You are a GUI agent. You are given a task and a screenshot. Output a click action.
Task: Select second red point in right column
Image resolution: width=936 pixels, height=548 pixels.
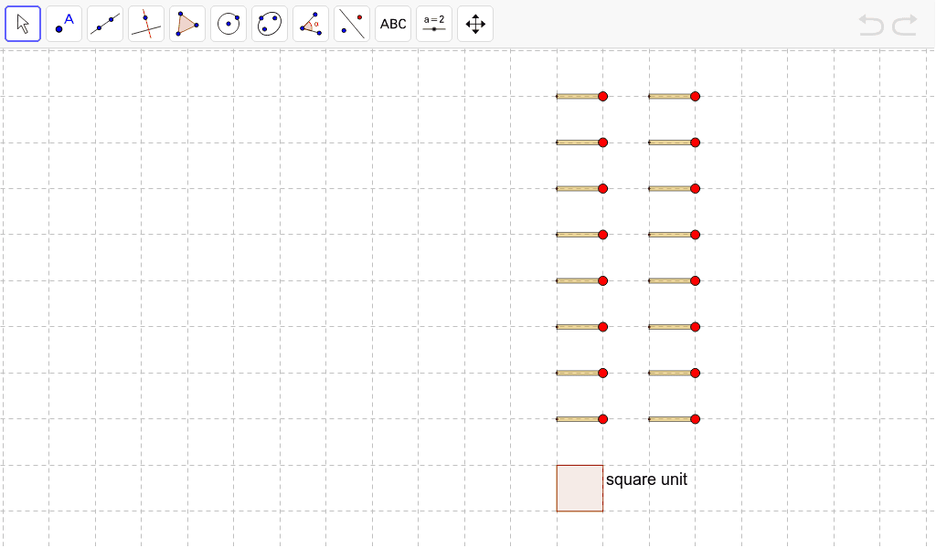(x=695, y=142)
